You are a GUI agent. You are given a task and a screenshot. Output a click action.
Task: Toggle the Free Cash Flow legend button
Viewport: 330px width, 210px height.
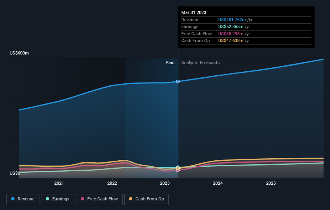point(99,199)
